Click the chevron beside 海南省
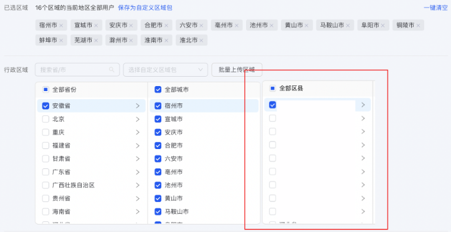Image resolution: width=451 pixels, height=232 pixels. click(138, 212)
